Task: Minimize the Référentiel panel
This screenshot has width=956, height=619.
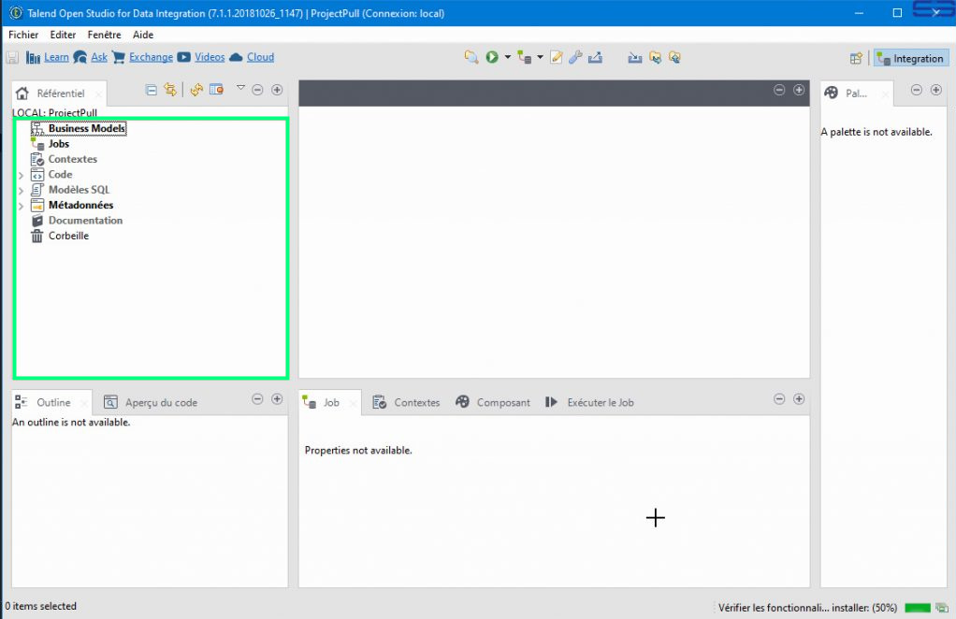Action: [257, 90]
